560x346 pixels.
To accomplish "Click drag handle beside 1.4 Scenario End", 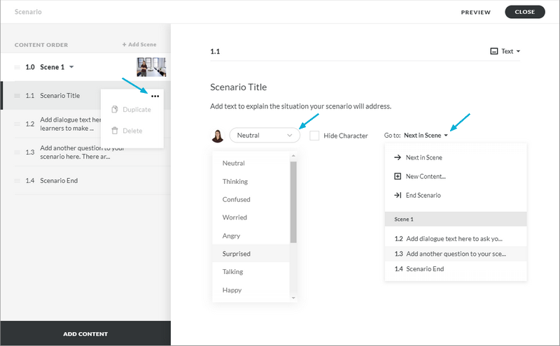I will click(17, 180).
